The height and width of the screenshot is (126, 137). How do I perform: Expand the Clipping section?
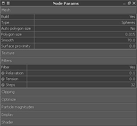pos(68,92)
